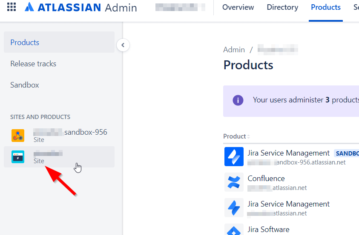Click the sandbox Jira Service Management icon
359x235 pixels.
click(x=234, y=156)
